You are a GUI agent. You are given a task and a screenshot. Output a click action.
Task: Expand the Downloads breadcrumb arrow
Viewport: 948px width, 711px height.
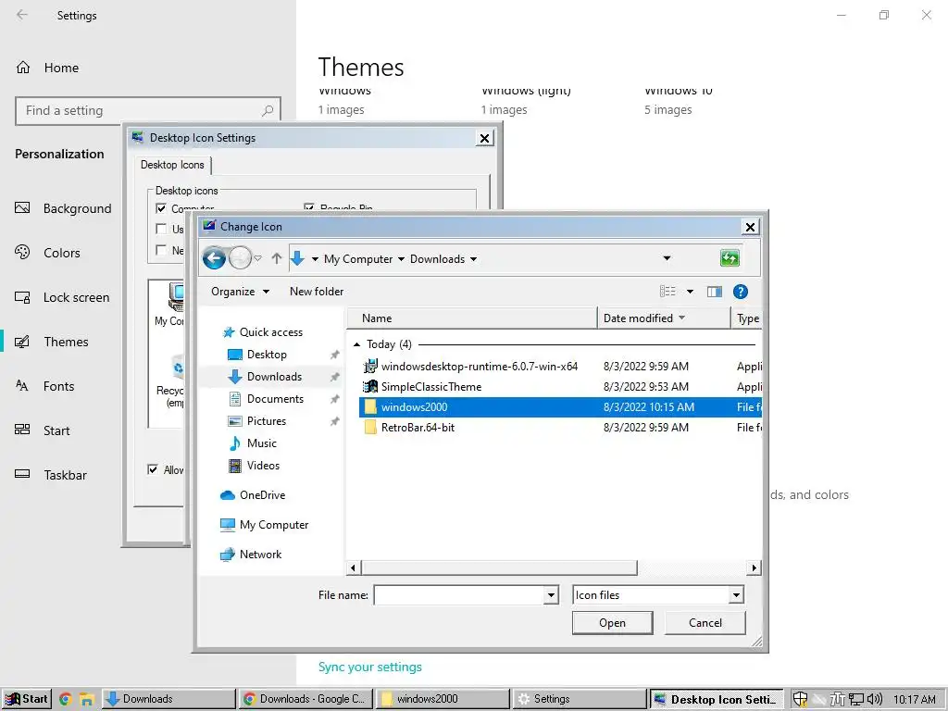click(473, 259)
